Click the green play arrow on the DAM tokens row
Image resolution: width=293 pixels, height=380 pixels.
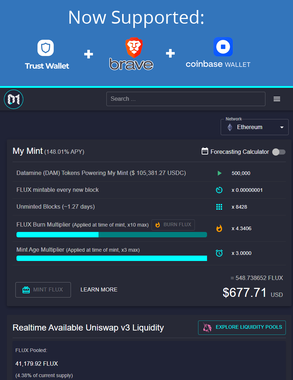[219, 173]
